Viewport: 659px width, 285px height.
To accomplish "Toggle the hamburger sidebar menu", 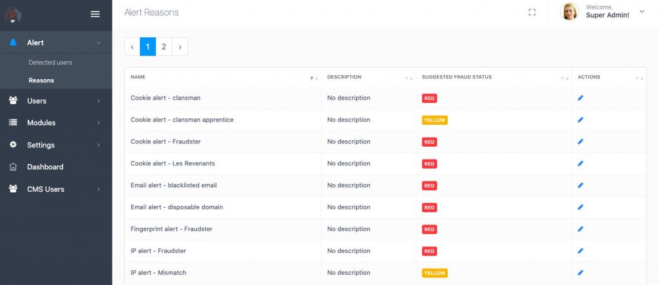I will click(x=95, y=14).
